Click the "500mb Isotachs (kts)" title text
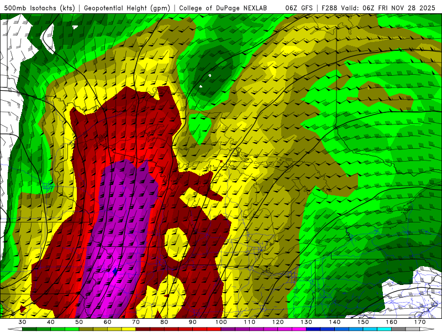This screenshot has width=442, height=332. tap(40, 8)
